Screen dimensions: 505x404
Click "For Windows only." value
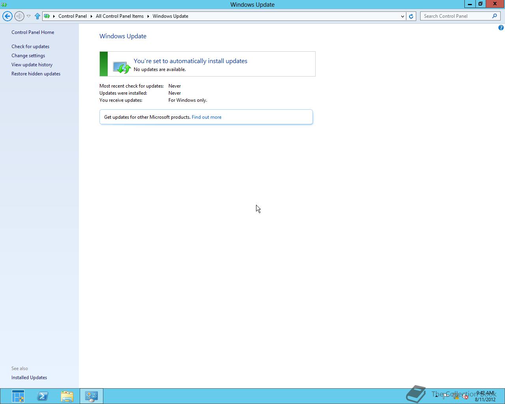pos(188,100)
